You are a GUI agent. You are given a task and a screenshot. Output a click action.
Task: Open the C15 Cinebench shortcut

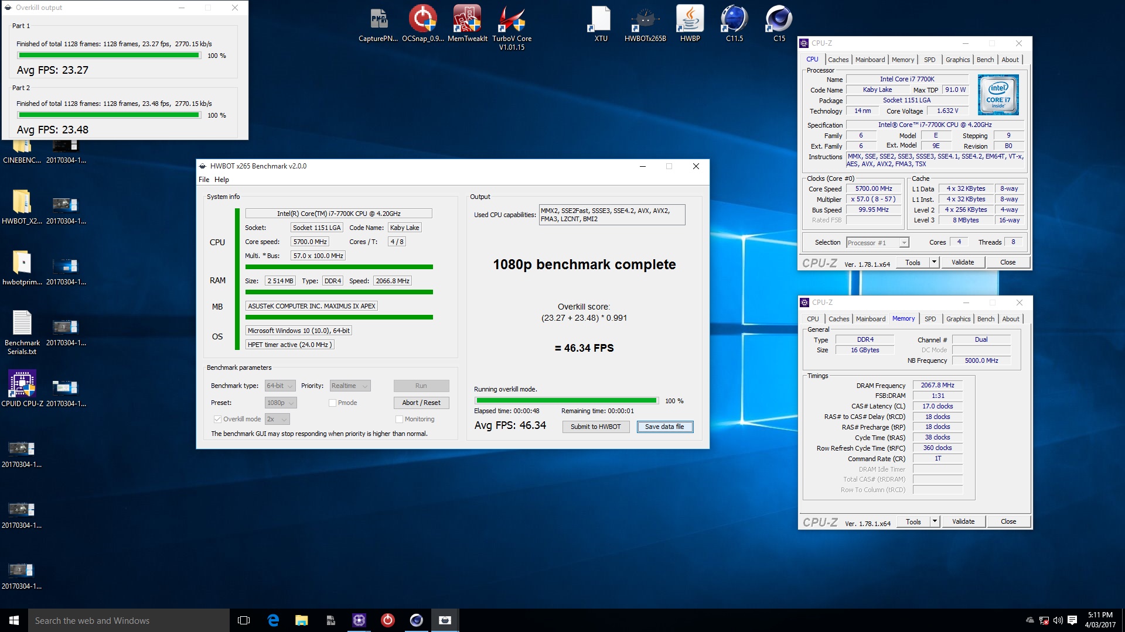pos(779,23)
